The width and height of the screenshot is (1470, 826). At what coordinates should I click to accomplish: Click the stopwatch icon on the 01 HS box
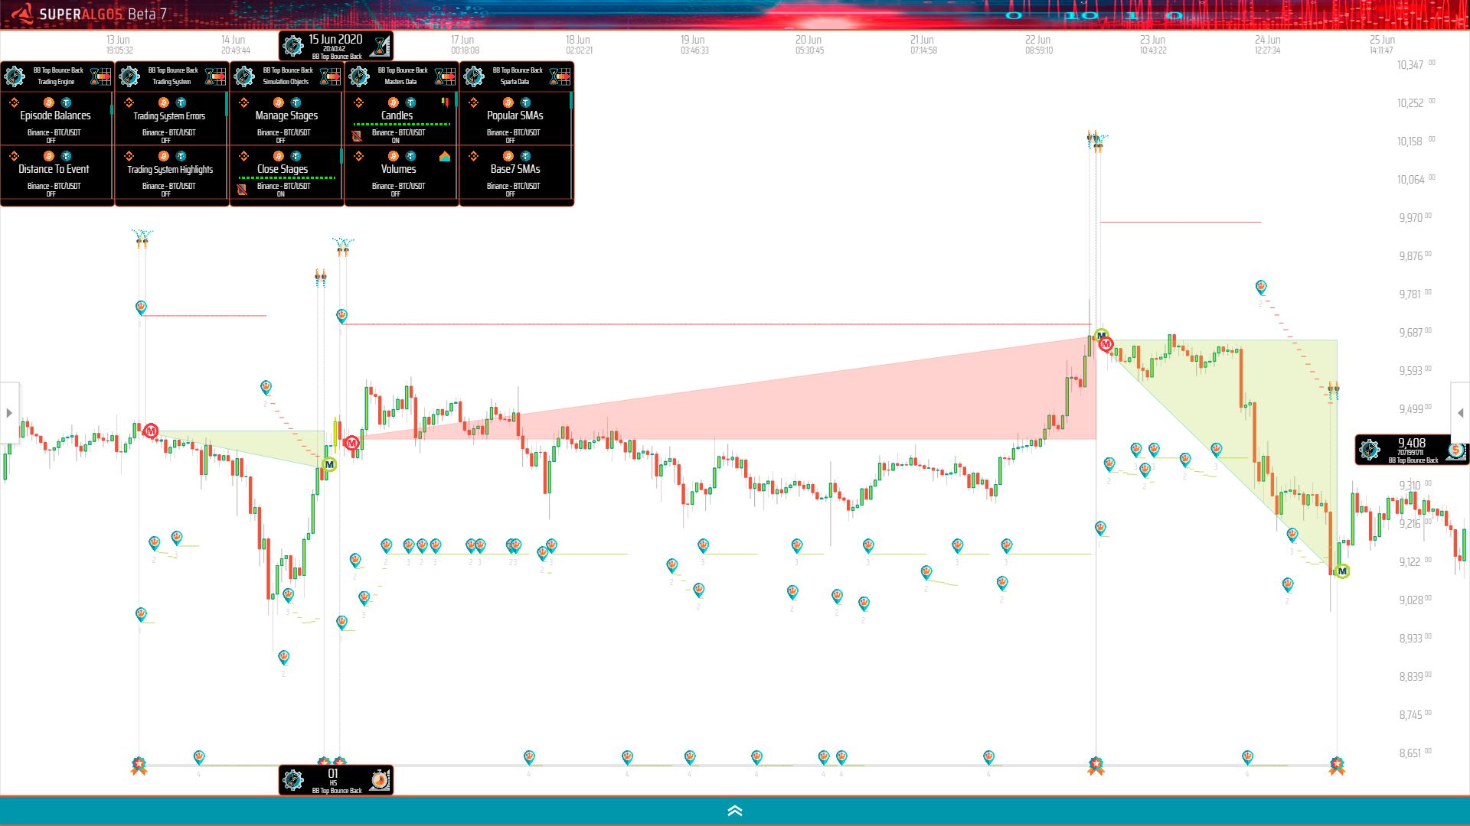[380, 779]
